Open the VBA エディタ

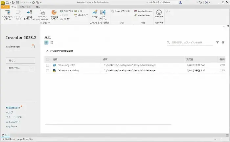[82, 15]
